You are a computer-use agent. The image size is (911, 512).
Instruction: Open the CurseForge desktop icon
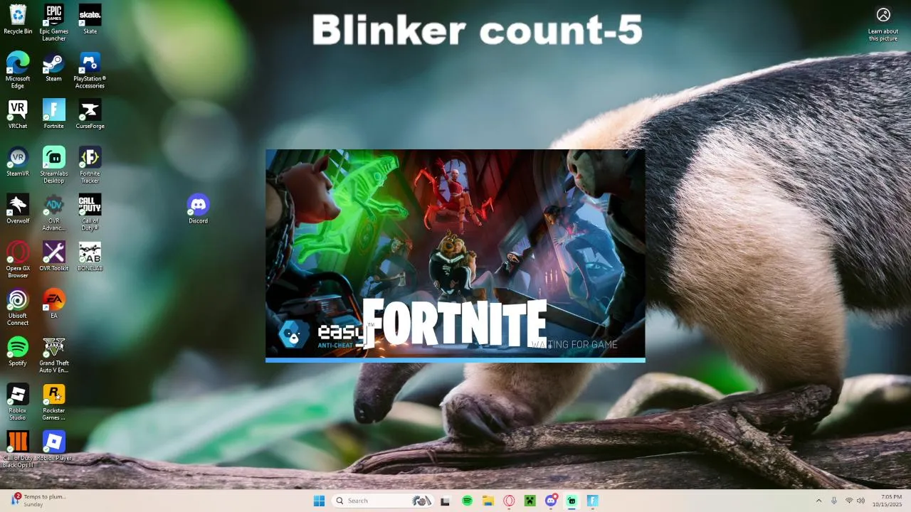pos(90,114)
